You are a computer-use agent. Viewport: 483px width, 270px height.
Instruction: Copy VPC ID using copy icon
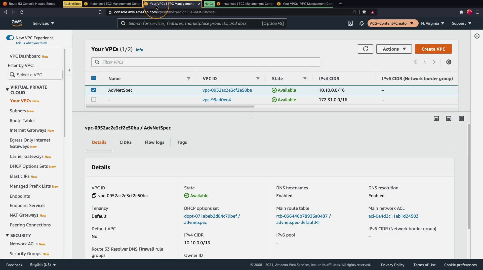(94, 196)
